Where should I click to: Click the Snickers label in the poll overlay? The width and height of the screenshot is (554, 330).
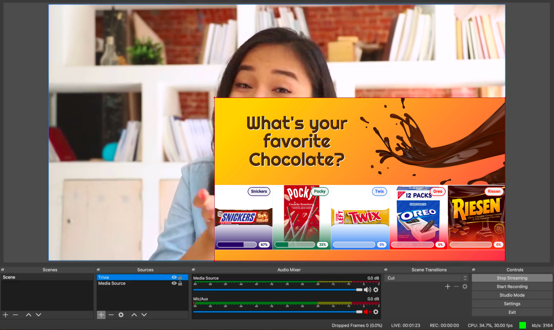259,191
